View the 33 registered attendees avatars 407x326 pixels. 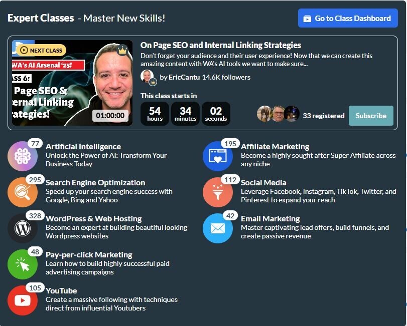coord(278,113)
